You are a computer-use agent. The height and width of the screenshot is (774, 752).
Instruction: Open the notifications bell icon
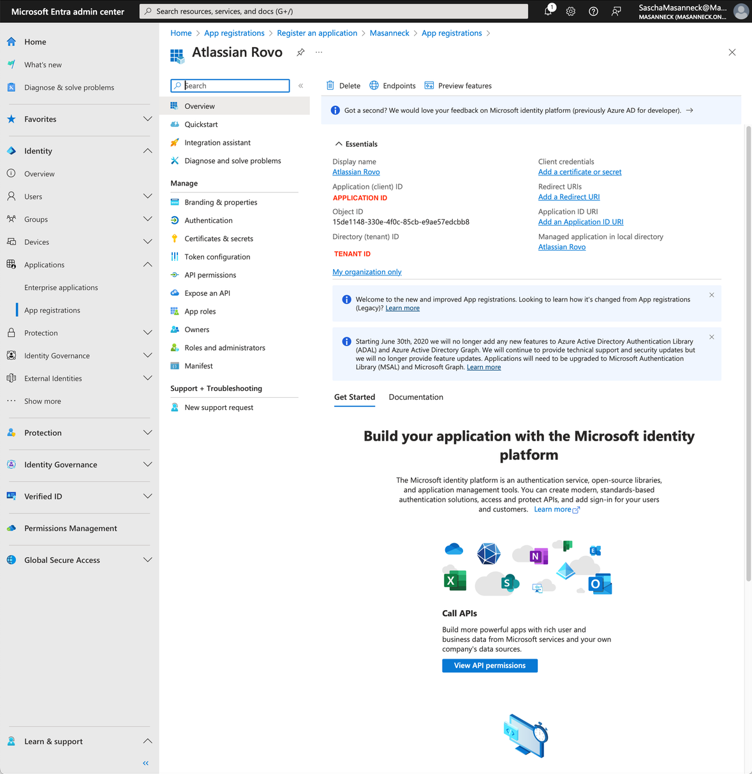(x=548, y=11)
